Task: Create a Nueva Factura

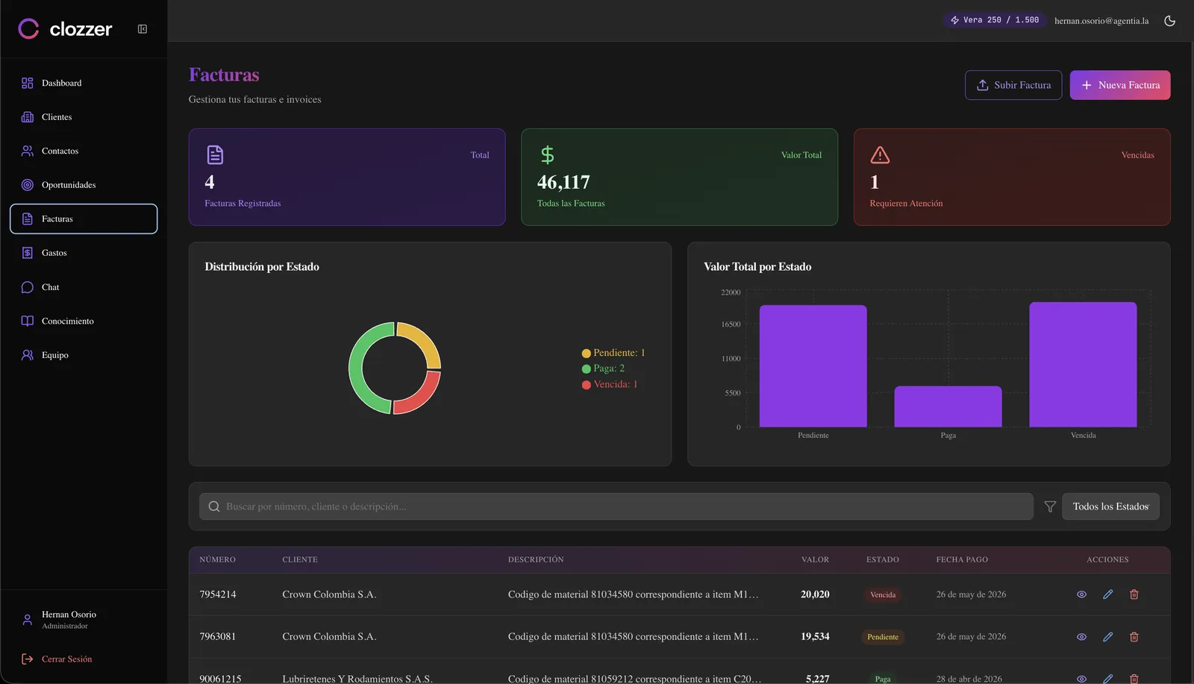Action: pyautogui.click(x=1119, y=85)
